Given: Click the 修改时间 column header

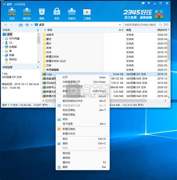Looking at the screenshot, I should 162,30.
